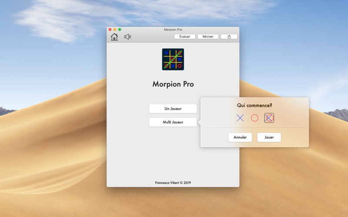Choose Un Joueur mode

click(173, 109)
